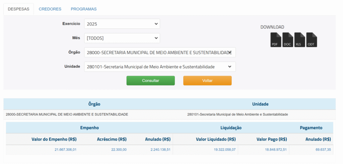The height and width of the screenshot is (164, 343).
Task: Open the Exercício year dropdown
Action: (x=122, y=24)
